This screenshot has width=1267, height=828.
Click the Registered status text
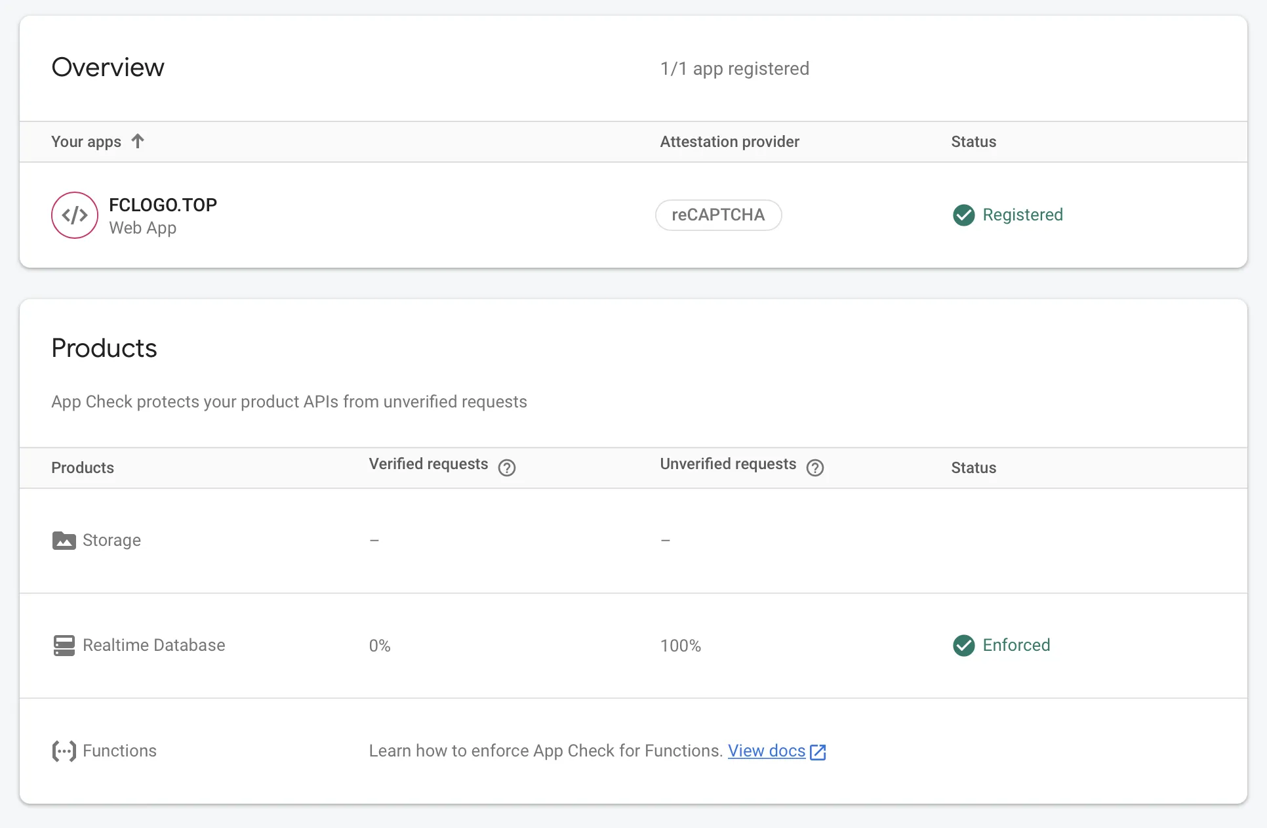click(x=1022, y=215)
